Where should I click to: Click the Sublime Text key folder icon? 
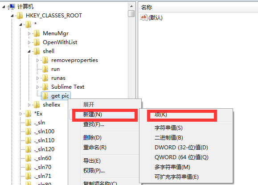(x=45, y=87)
